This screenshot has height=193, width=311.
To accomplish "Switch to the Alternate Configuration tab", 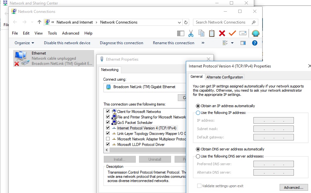I will coord(224,77).
